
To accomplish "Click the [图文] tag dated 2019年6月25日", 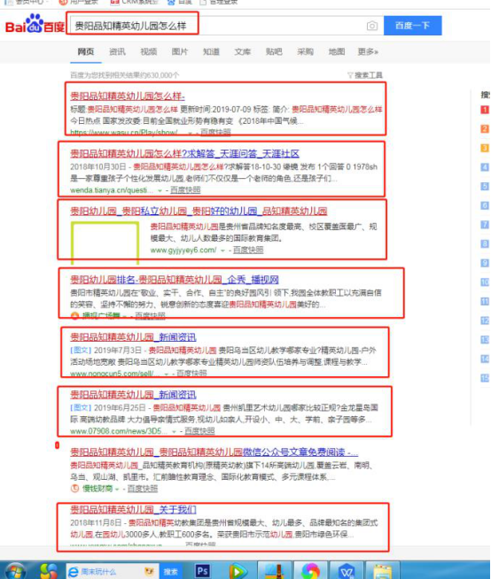I will [81, 407].
